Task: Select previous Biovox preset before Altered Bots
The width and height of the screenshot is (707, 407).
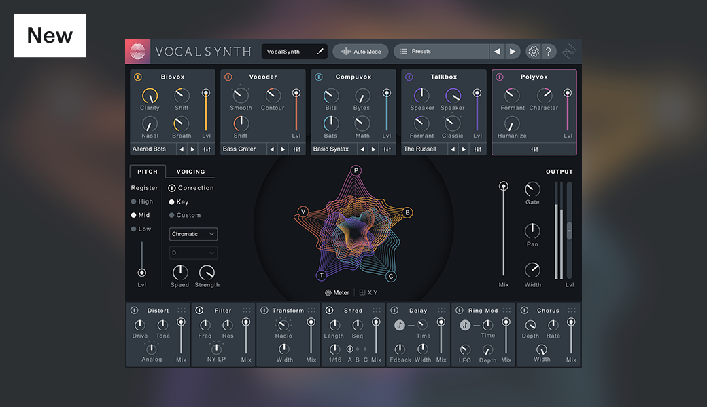Action: (x=182, y=149)
